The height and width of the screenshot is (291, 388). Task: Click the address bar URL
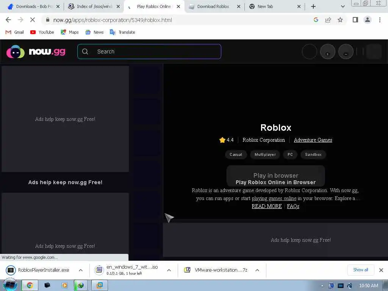tap(113, 20)
